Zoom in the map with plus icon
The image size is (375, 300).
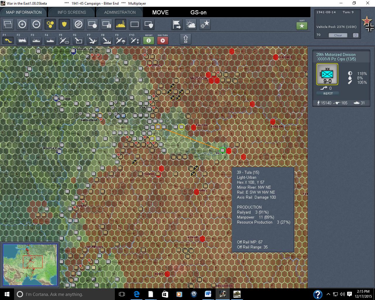pyautogui.click(x=22, y=25)
